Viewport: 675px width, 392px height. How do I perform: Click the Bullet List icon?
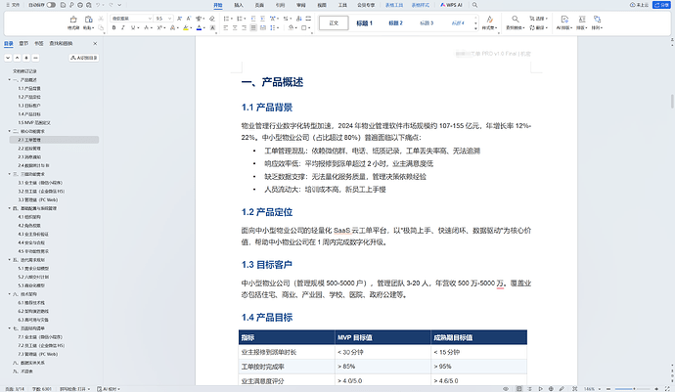tap(226, 19)
